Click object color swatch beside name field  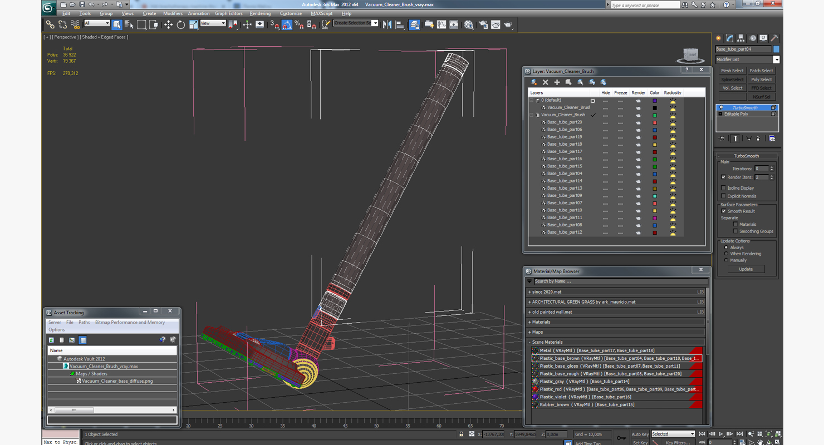tap(776, 49)
